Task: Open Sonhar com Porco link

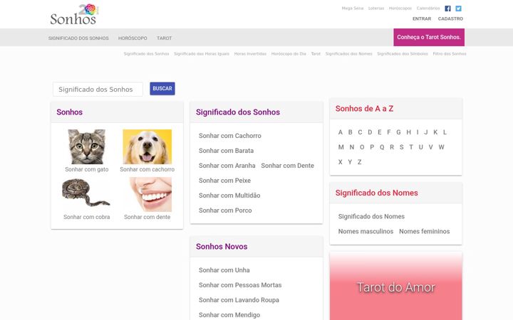Action: (225, 210)
